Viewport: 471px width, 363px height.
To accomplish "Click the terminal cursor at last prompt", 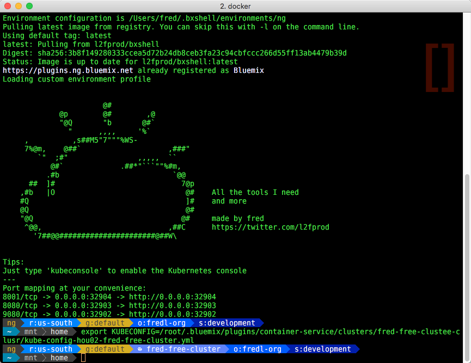I will [x=83, y=358].
